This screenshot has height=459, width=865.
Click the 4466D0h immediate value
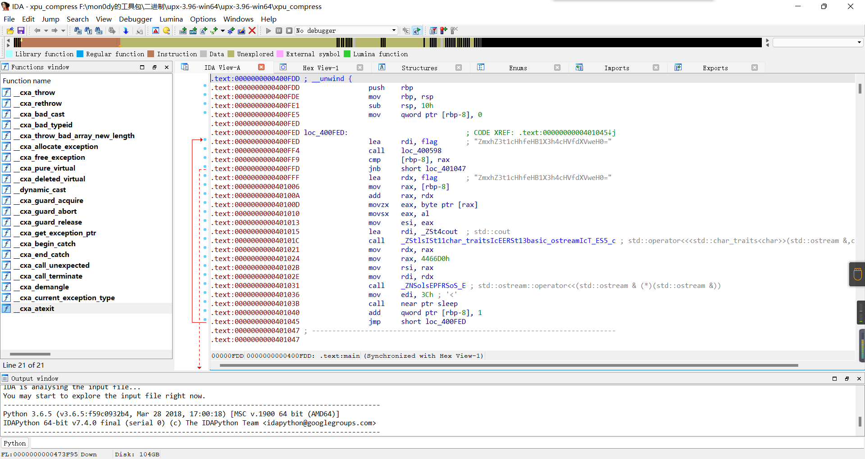point(435,259)
